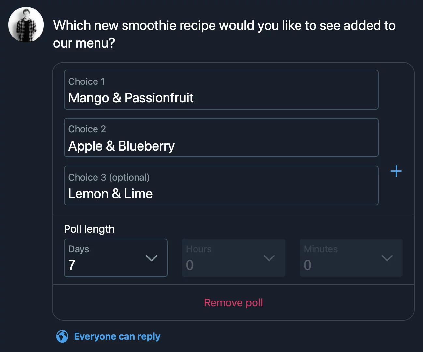
Task: Click the Lemon & Lime choice text
Action: 110,194
